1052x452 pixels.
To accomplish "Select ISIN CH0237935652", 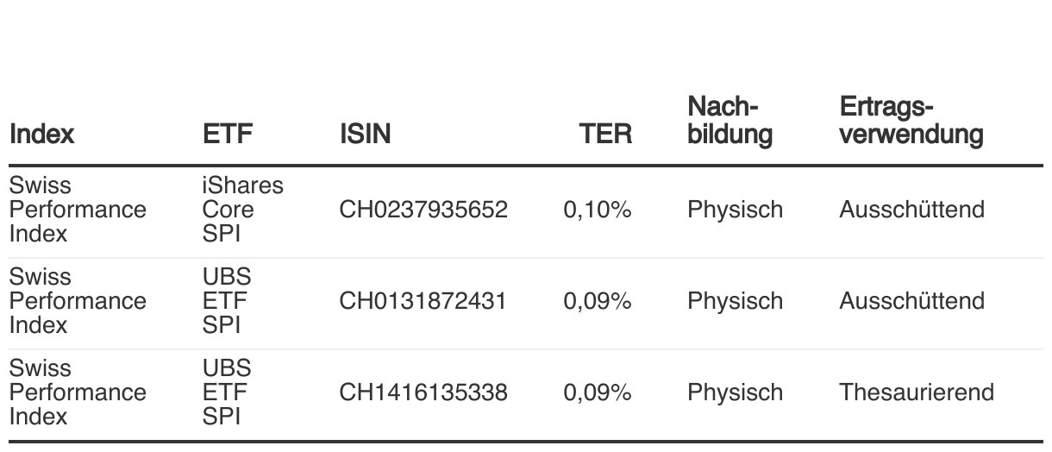I will 423,210.
